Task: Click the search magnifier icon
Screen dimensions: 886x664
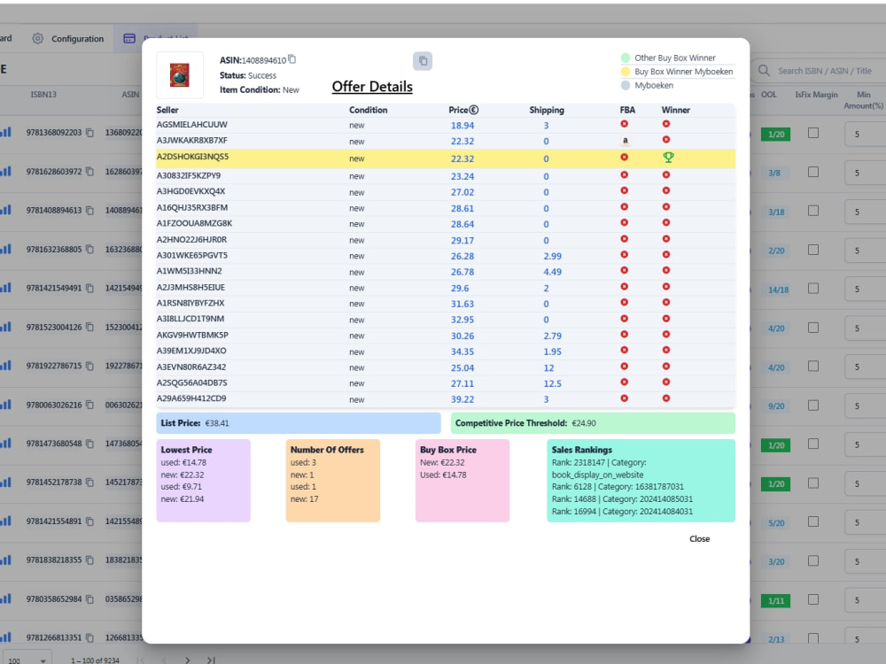Action: (x=764, y=71)
